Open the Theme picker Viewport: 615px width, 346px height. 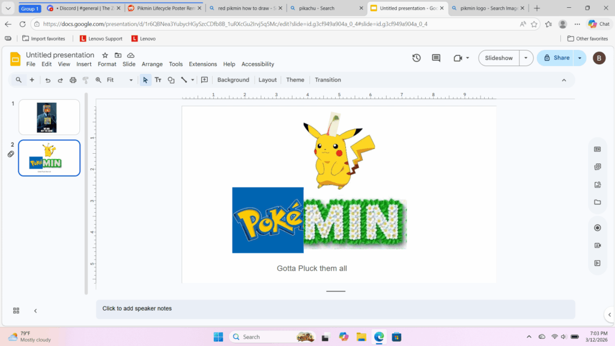pos(294,79)
